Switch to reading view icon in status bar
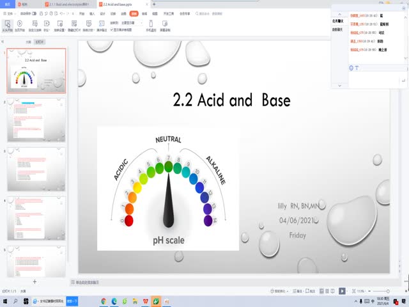Image resolution: width=409 pixels, height=307 pixels. [332, 291]
